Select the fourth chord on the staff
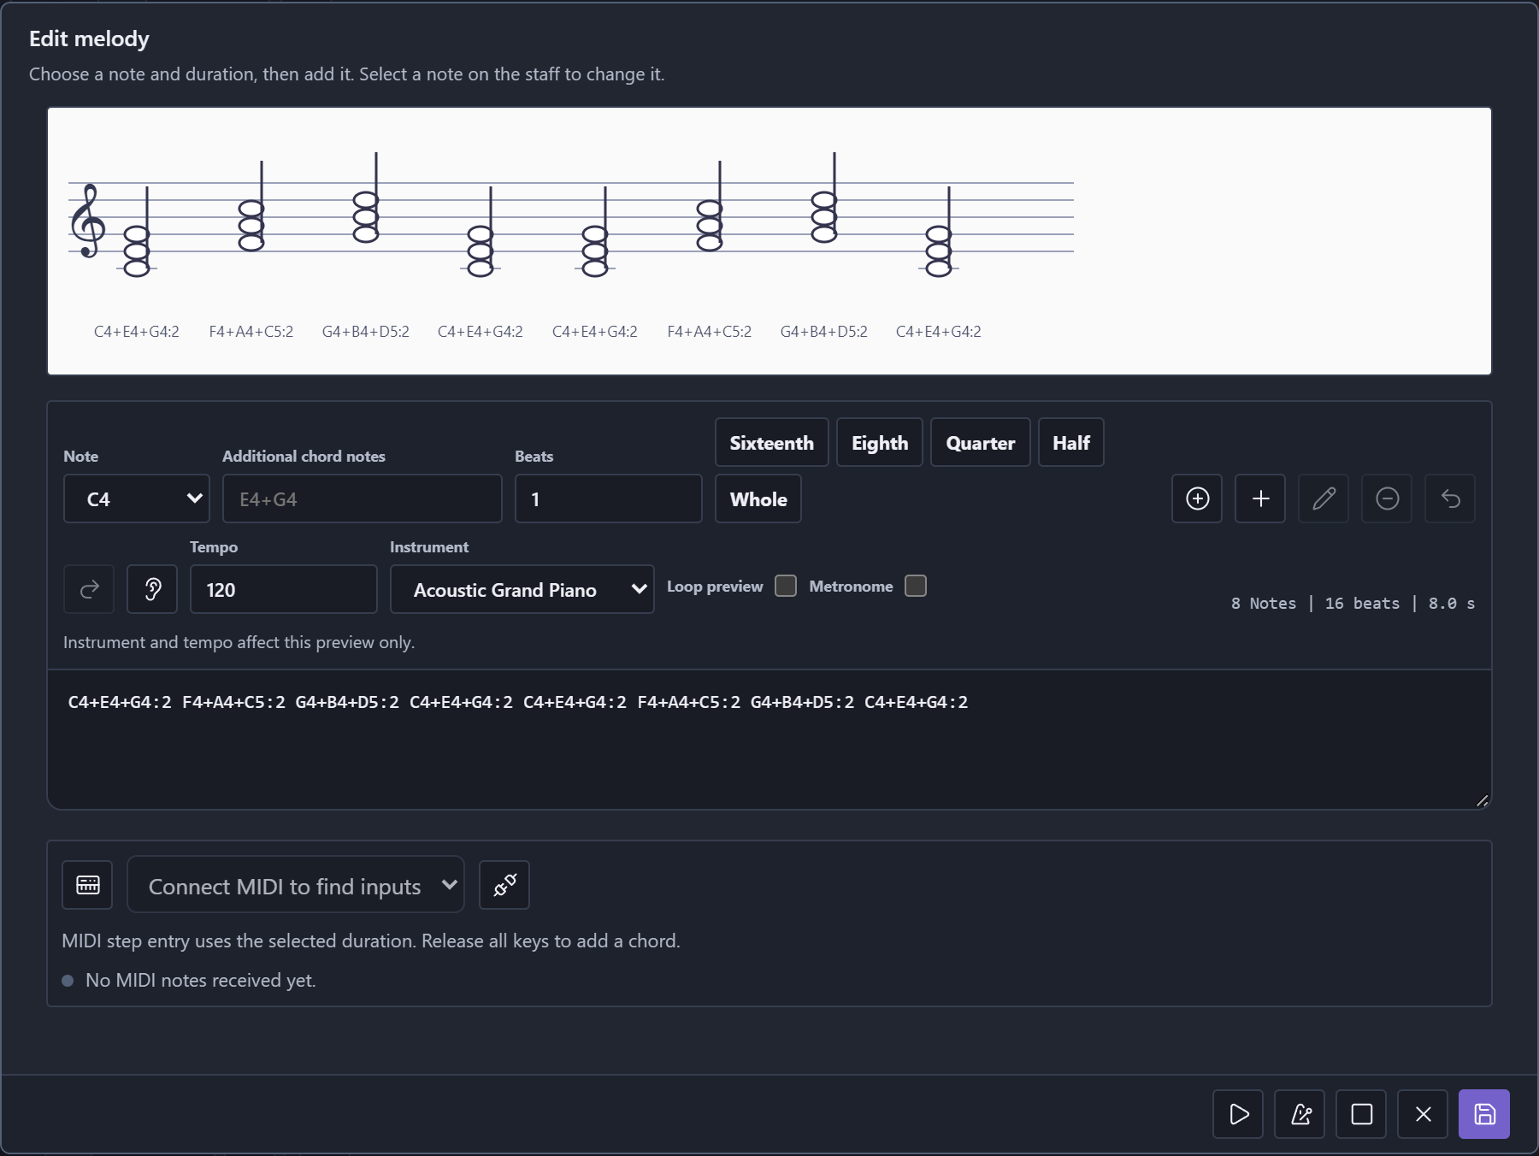The height and width of the screenshot is (1156, 1539). tap(481, 251)
